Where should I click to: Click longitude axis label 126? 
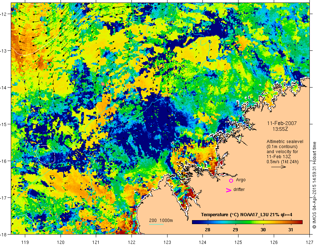coord(274,242)
